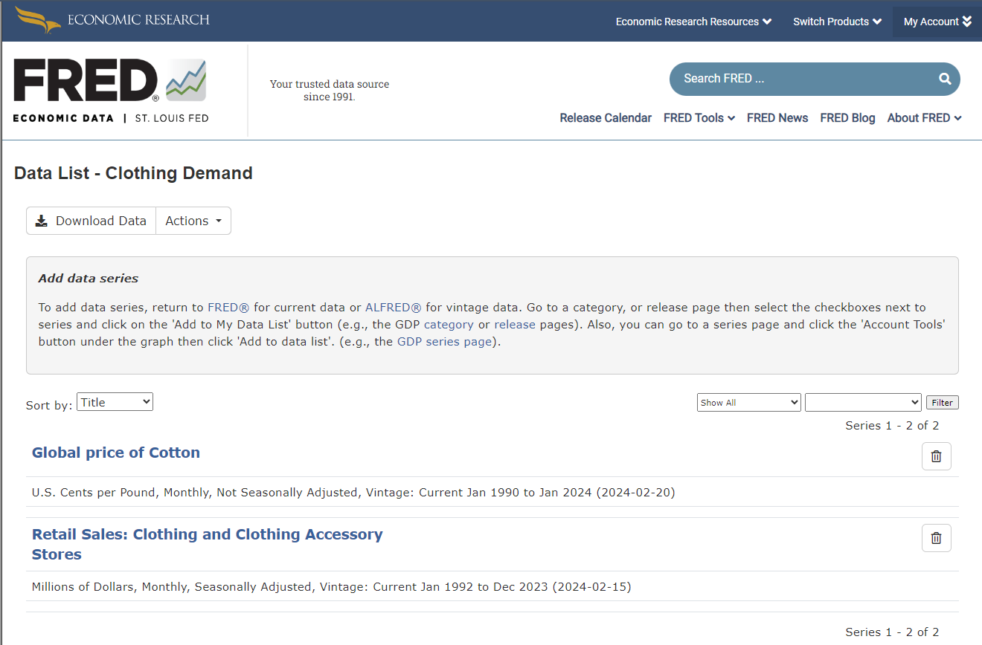Screen dimensions: 982x645
Task: Follow the ALFRED link for vintage data
Action: point(393,307)
